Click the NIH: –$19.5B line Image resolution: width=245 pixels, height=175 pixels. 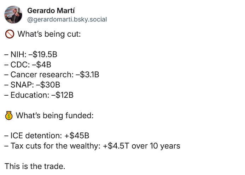(x=31, y=55)
